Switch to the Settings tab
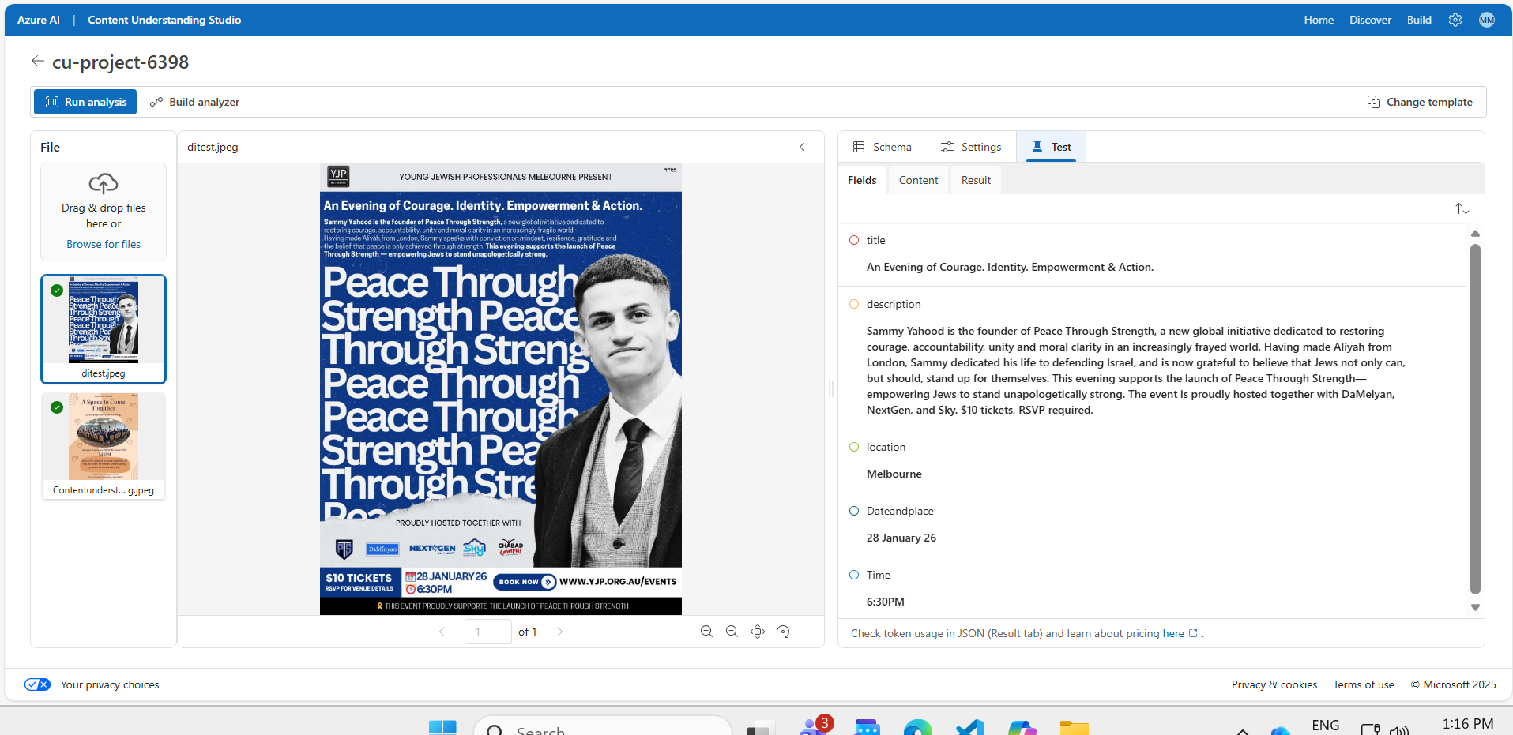Viewport: 1513px width, 735px height. point(971,147)
